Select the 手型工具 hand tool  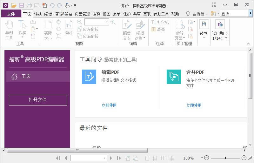pyautogui.click(x=9, y=30)
